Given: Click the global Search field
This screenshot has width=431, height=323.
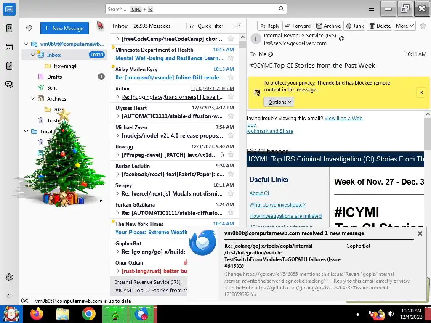Looking at the screenshot, I should pos(196,9).
